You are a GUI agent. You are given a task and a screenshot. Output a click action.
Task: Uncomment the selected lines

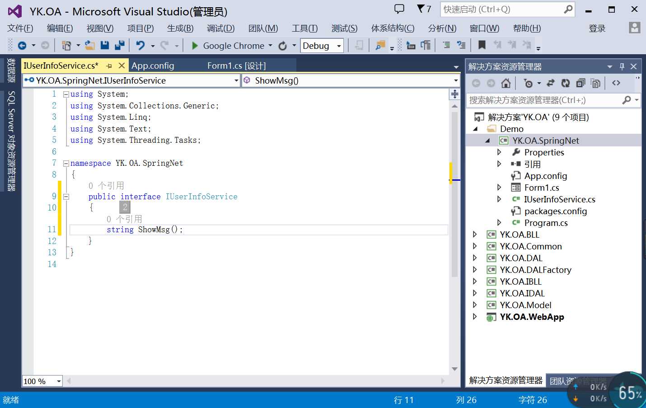click(x=461, y=45)
